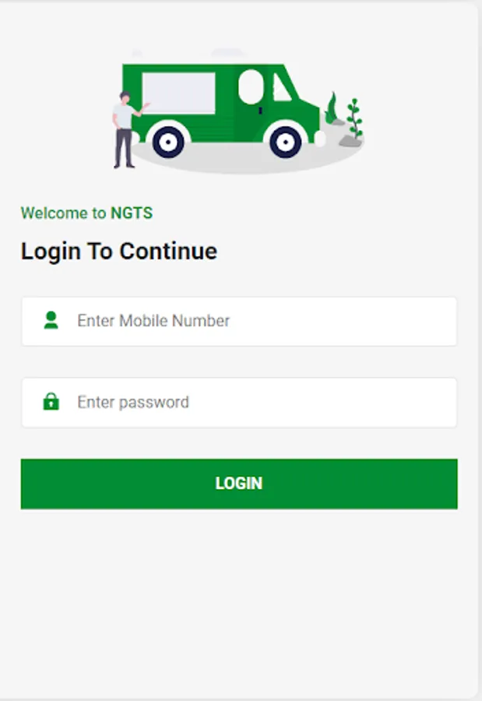Image resolution: width=482 pixels, height=701 pixels.
Task: Click the grey rock under the plant
Action: [x=350, y=142]
